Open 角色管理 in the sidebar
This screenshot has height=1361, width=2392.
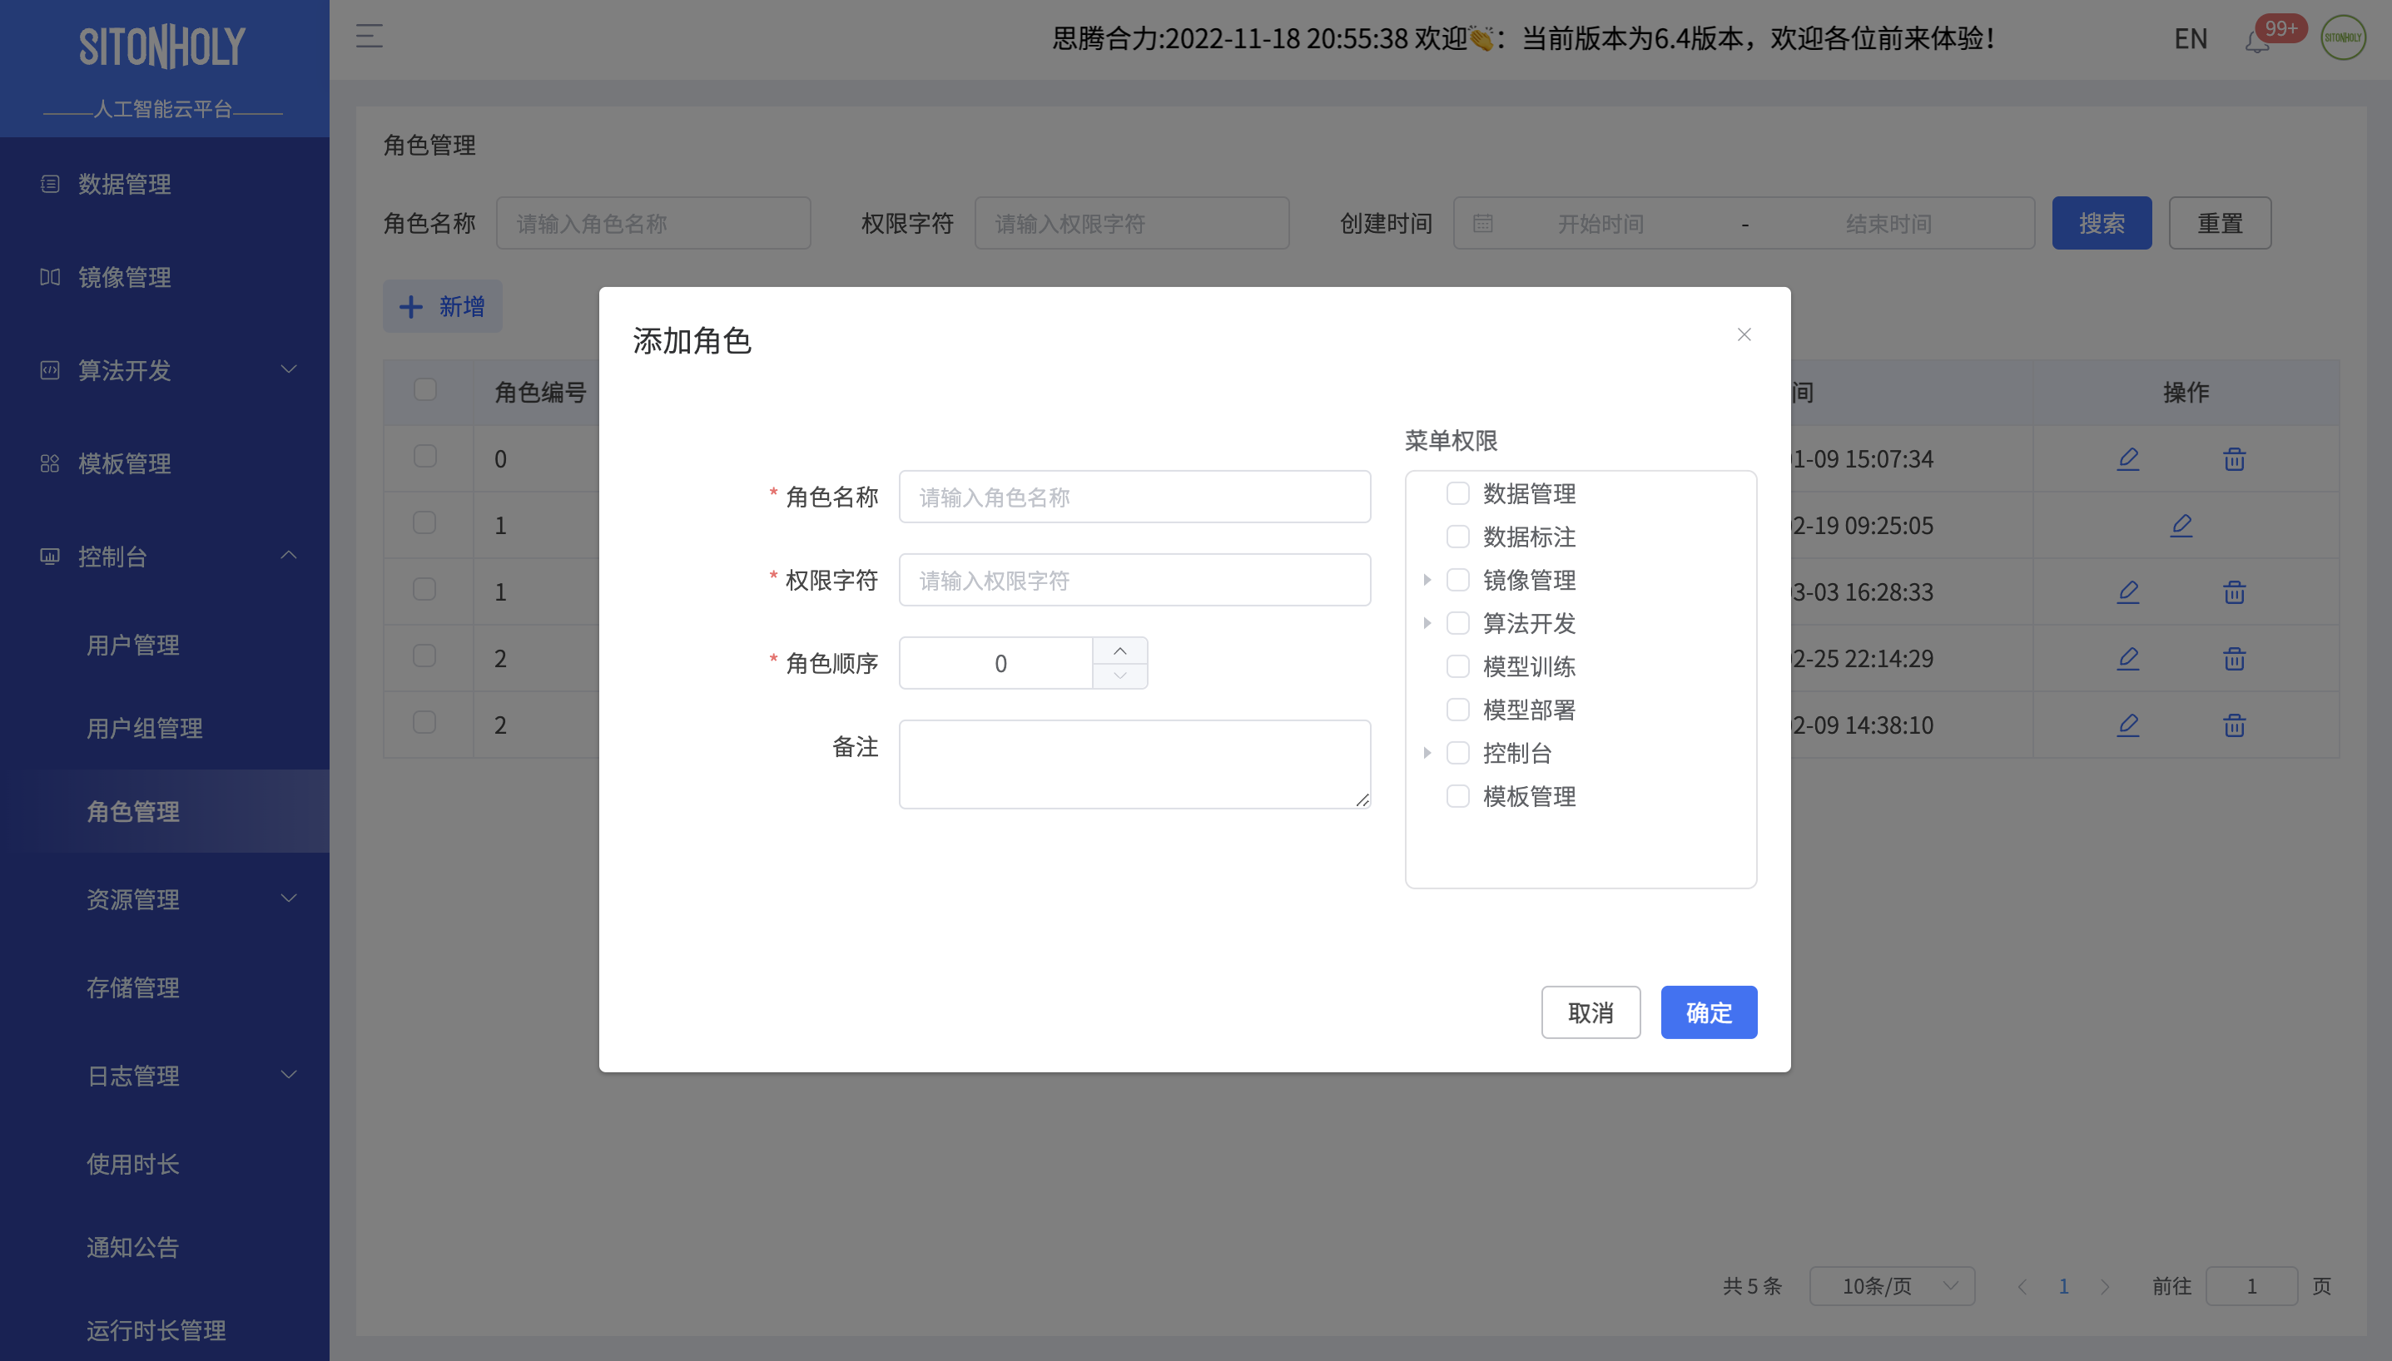coord(133,811)
